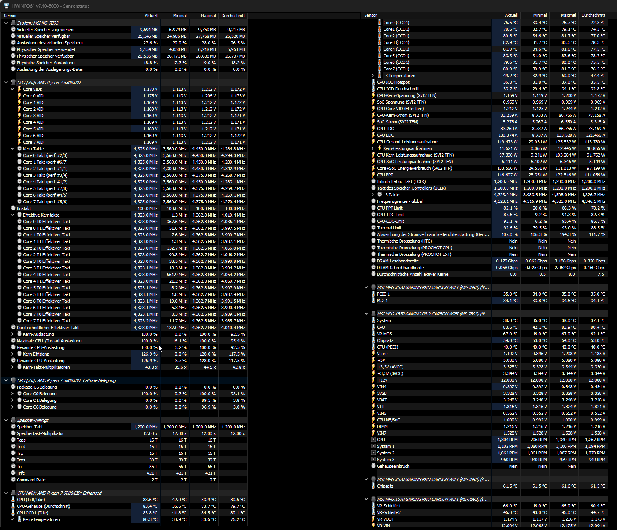The height and width of the screenshot is (530, 617).
Task: Click the clock icon next to Bustakt
Action: (13, 208)
